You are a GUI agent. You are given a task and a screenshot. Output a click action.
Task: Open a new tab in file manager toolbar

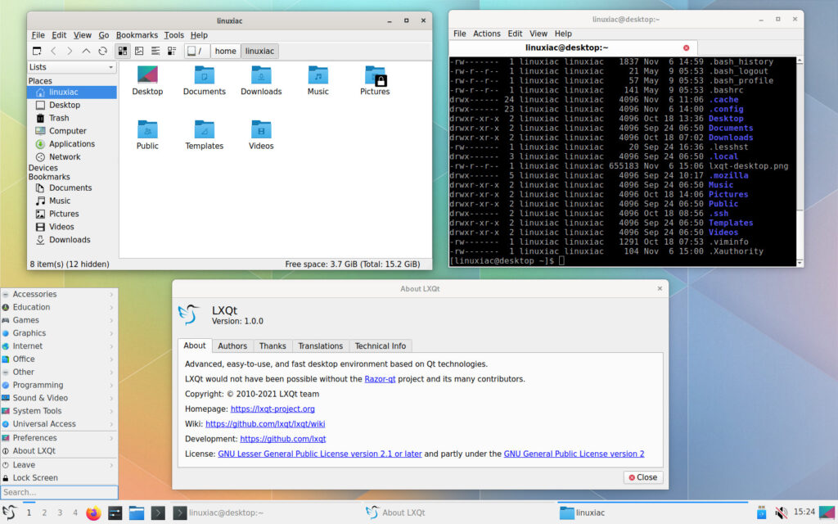(x=37, y=51)
